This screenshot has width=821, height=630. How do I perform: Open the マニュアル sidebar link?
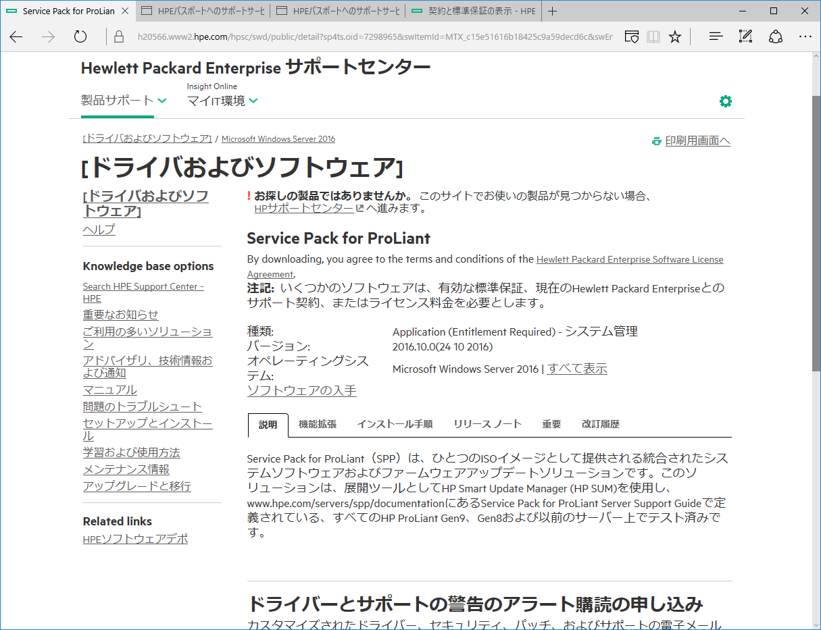109,390
